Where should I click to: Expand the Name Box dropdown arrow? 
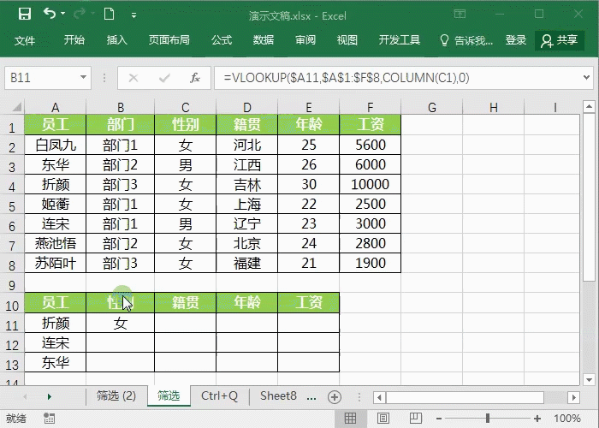pos(83,78)
